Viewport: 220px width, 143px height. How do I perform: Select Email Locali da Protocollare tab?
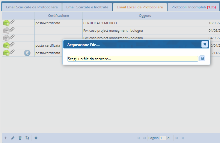click(140, 7)
